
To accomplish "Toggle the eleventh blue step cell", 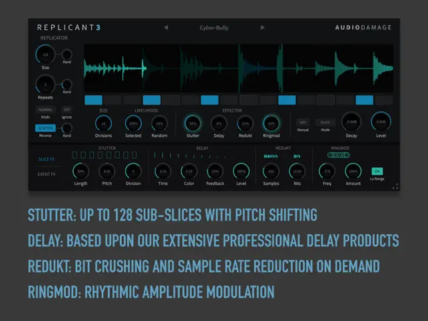I will 287,100.
